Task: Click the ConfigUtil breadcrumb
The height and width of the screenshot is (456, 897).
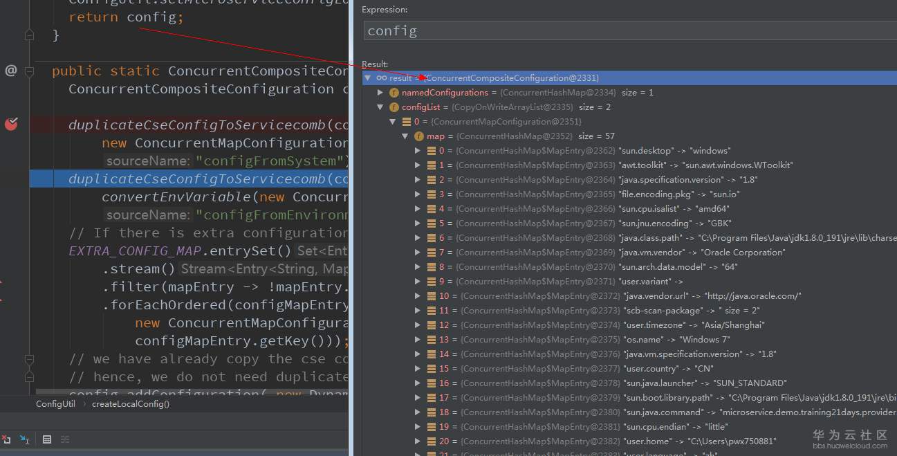Action: (x=56, y=404)
